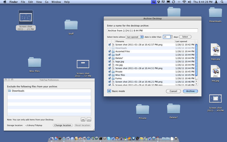Collapse to Basic mode disclosure triangle
The width and height of the screenshot is (227, 142).
coord(109,91)
